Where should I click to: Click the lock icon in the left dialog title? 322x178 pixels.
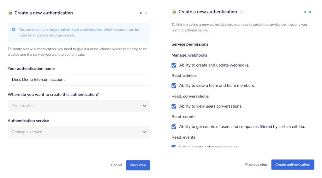pos(10,13)
